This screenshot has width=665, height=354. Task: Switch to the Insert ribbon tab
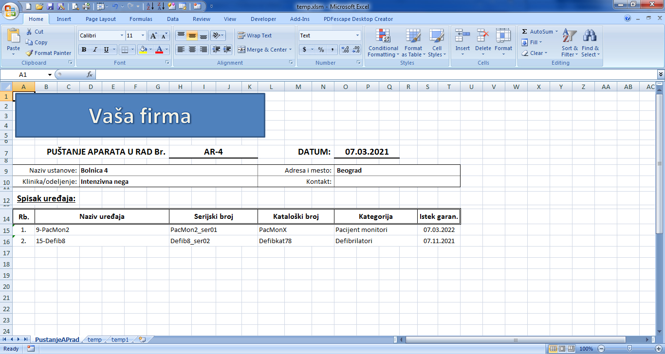pos(64,19)
